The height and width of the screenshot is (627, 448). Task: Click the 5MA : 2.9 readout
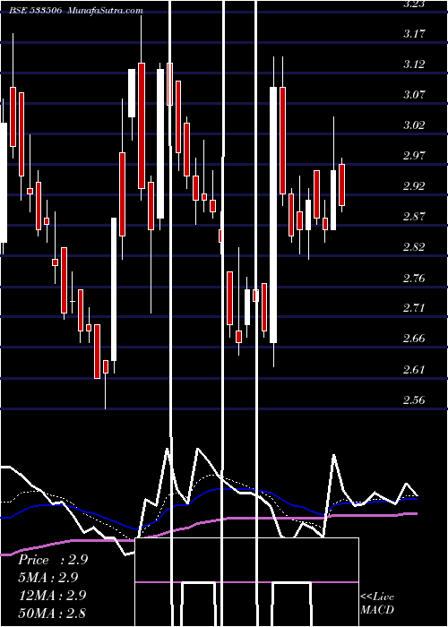[x=48, y=578]
